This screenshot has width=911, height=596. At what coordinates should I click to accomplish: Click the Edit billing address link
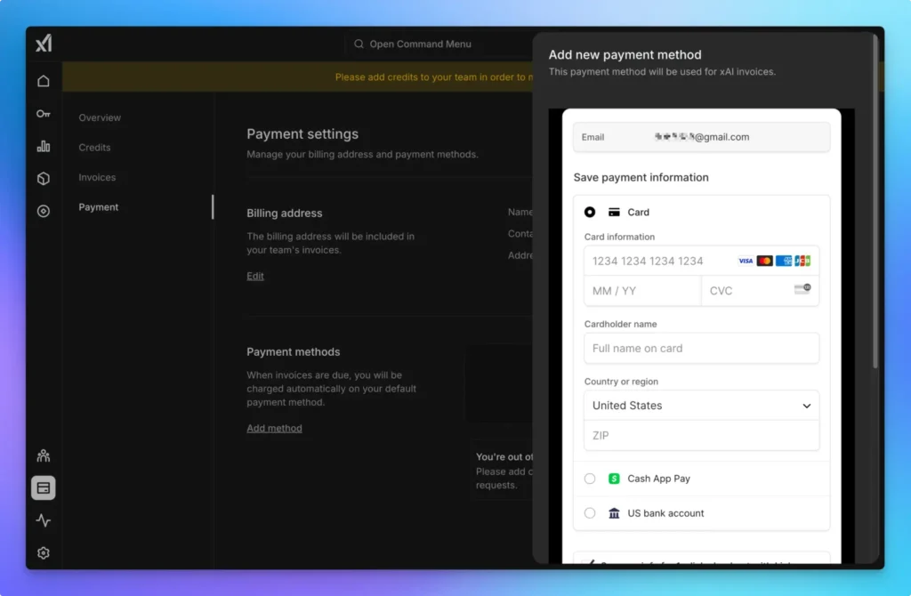click(255, 276)
